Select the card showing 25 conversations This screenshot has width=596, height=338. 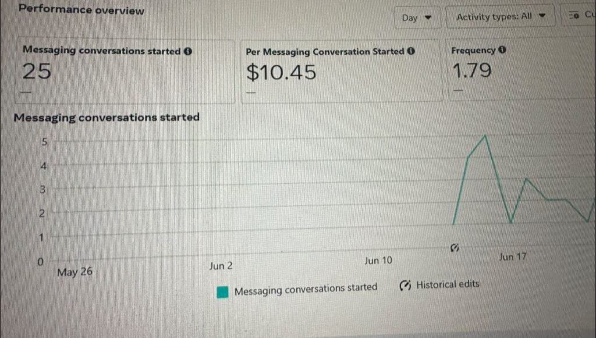(x=125, y=72)
